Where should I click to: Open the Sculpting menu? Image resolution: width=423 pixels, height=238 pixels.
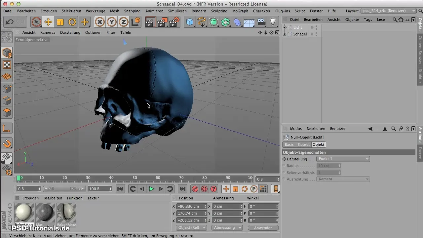click(219, 11)
